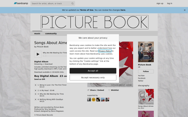Open the third supporter avatar

pos(98,100)
